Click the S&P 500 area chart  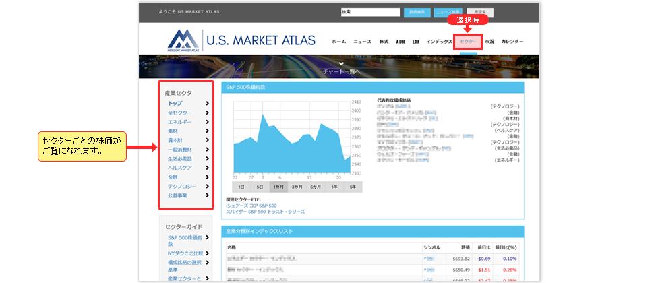point(292,137)
